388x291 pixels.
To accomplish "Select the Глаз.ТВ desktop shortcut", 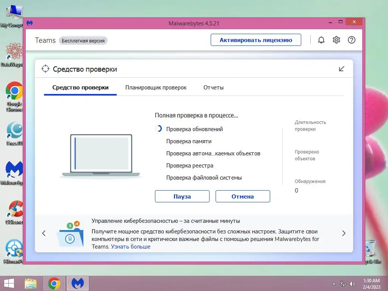I will (x=14, y=133).
